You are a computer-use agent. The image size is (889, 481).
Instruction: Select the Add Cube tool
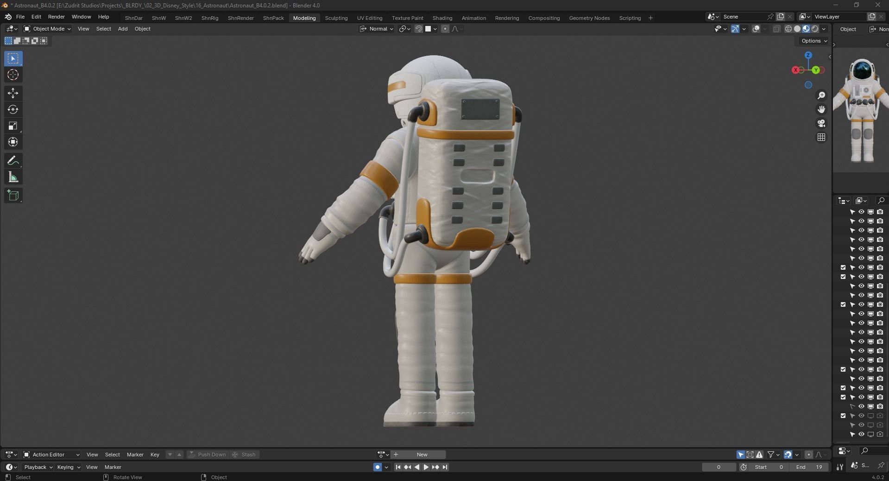[x=13, y=195]
